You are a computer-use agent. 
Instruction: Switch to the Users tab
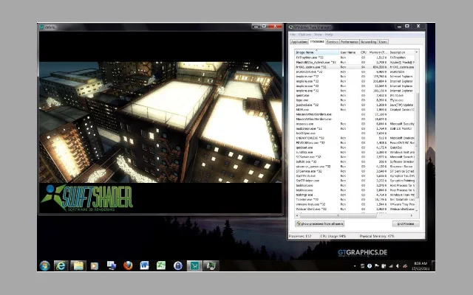click(x=383, y=42)
